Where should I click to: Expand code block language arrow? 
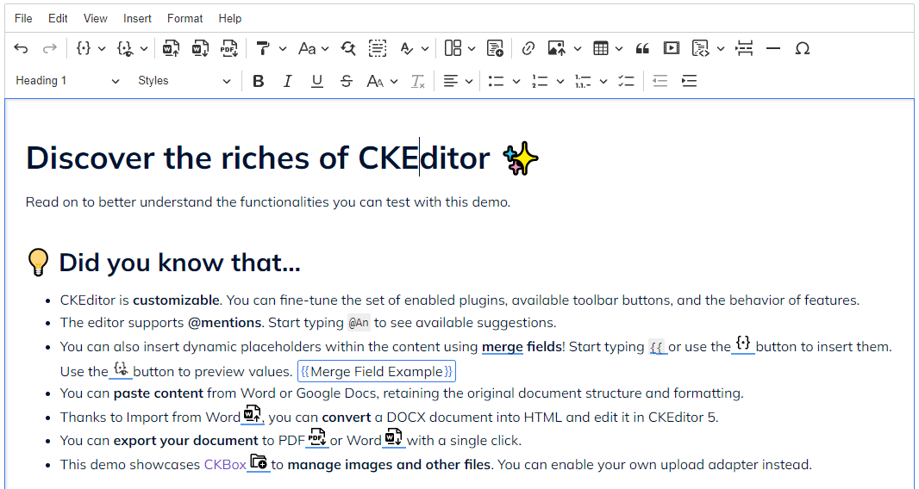point(721,48)
